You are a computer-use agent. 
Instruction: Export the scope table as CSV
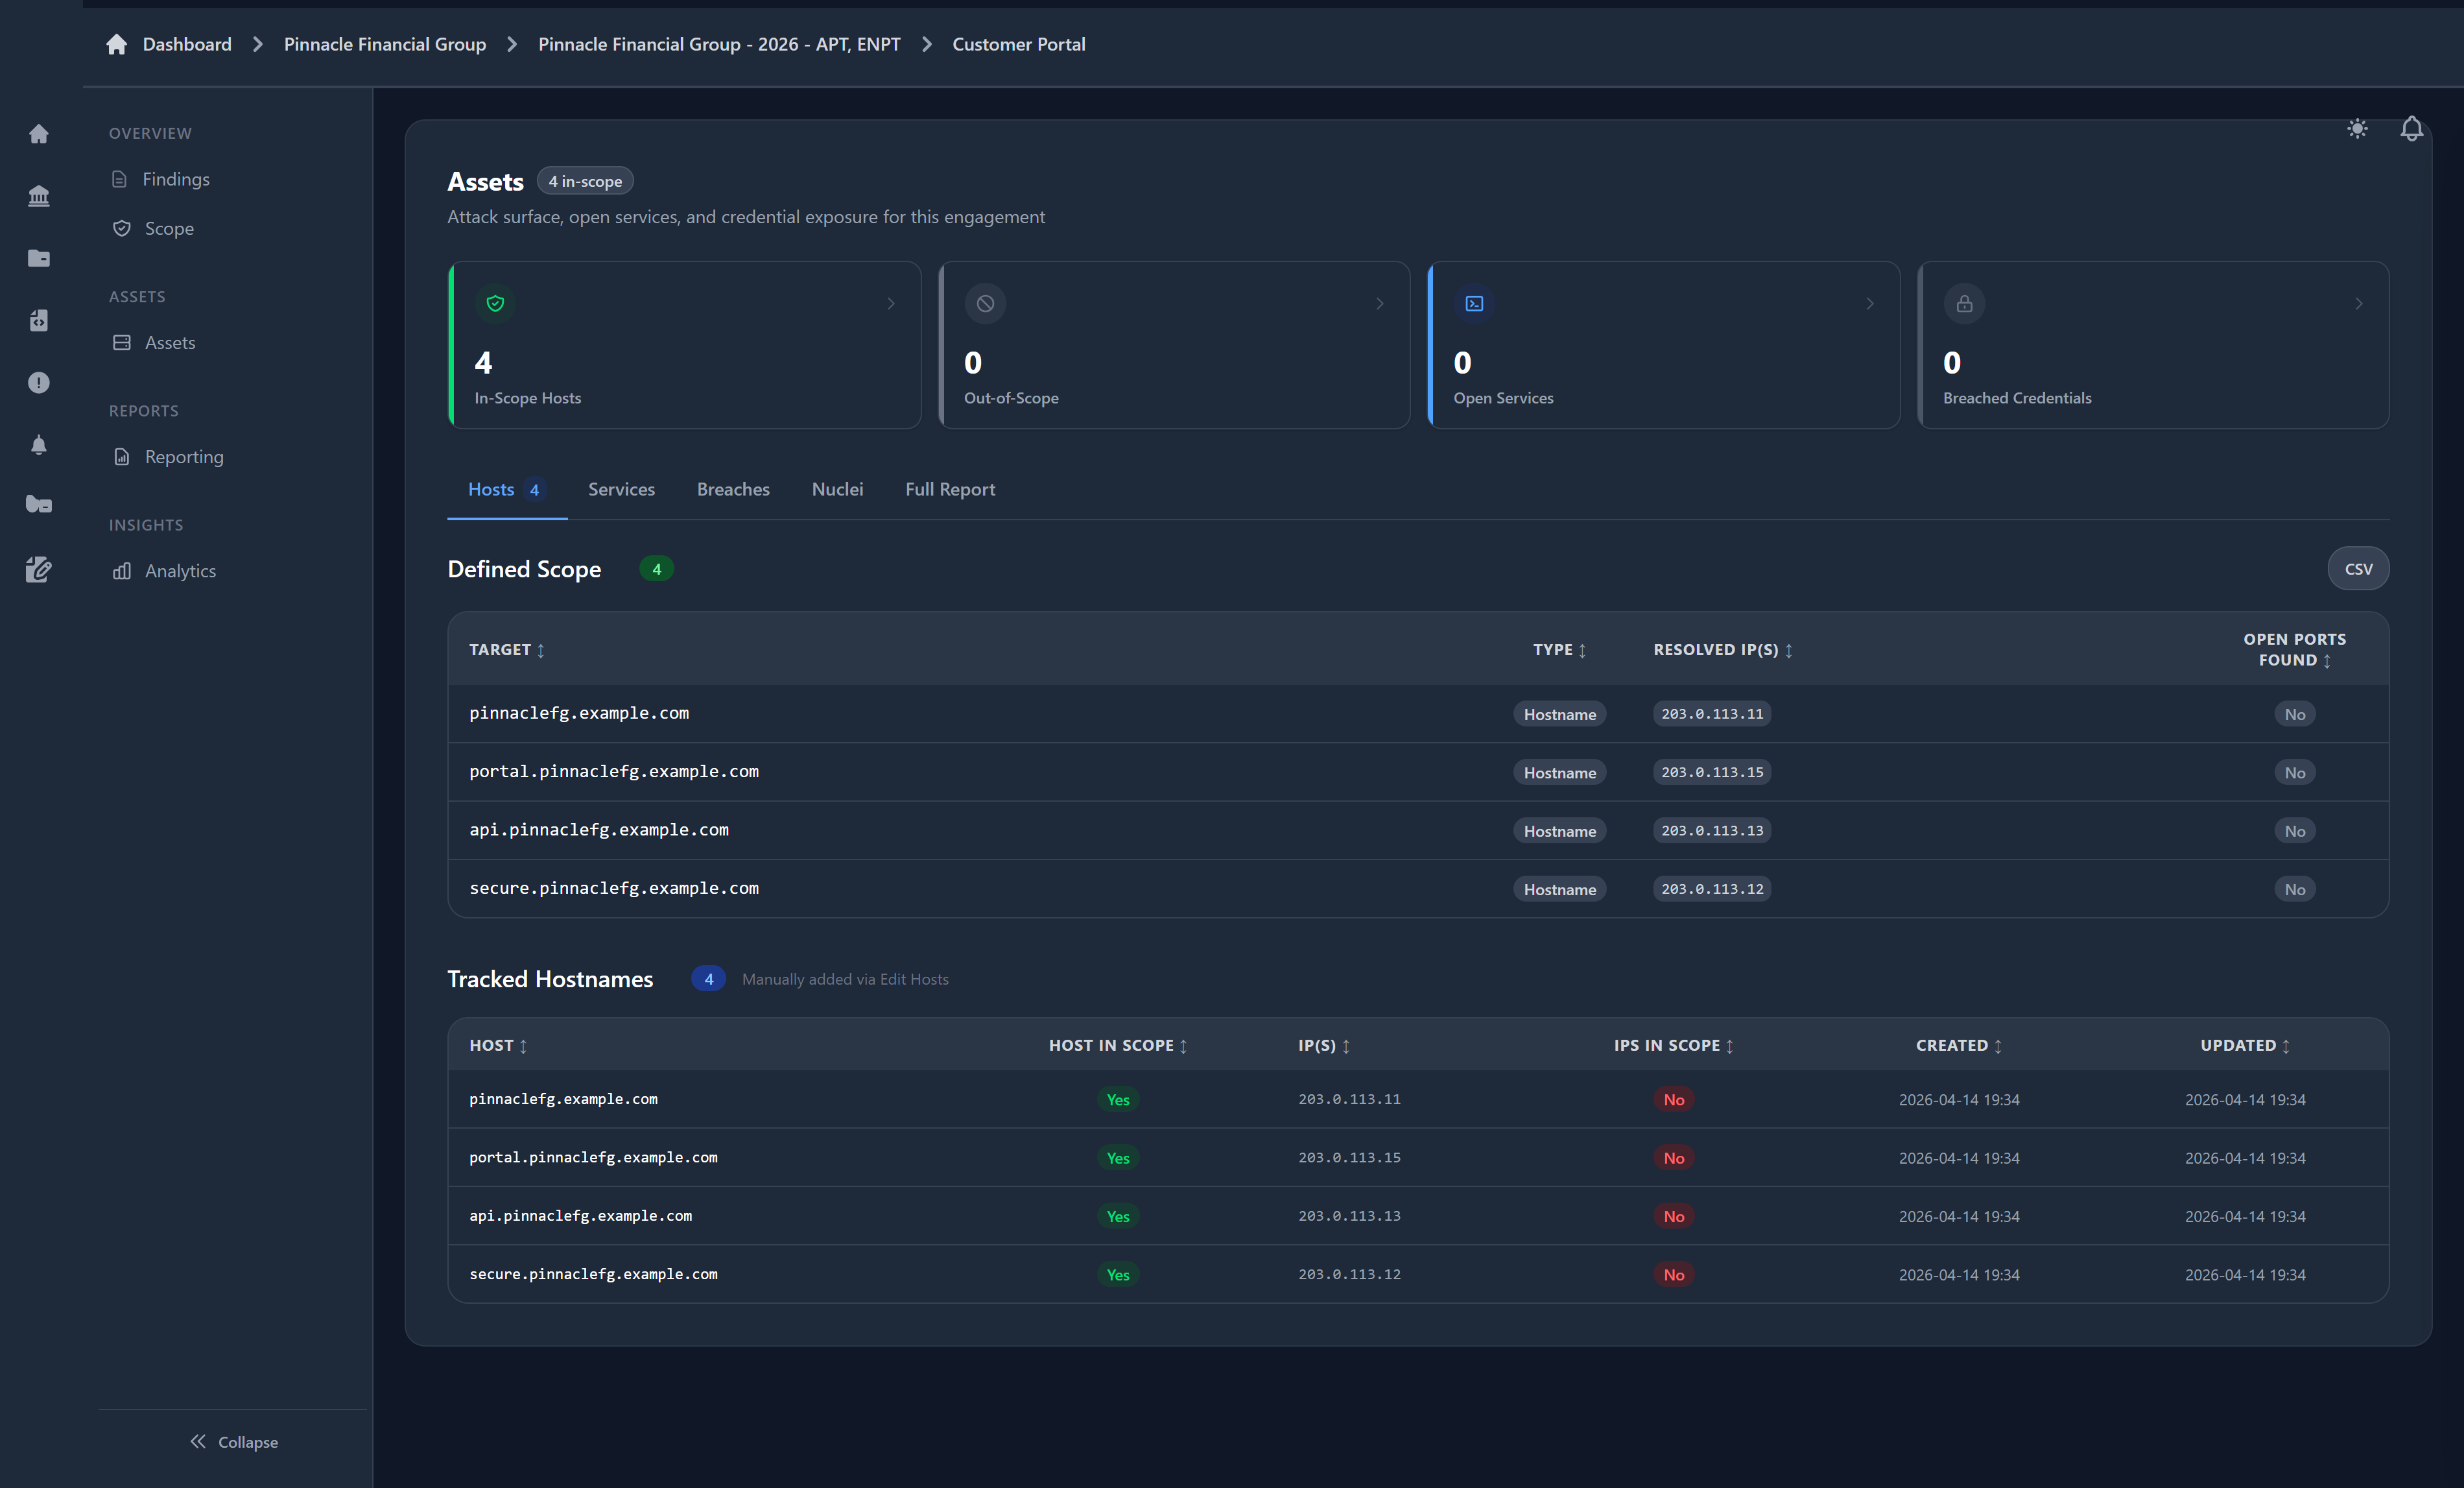coord(2358,568)
